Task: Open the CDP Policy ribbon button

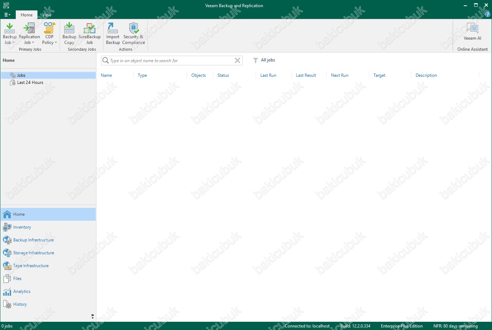Action: (x=49, y=33)
